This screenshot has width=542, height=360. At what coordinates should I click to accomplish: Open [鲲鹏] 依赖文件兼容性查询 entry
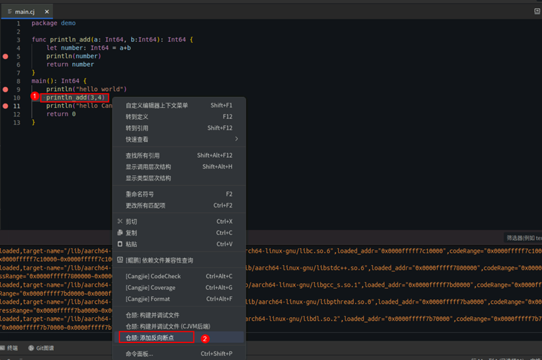(x=179, y=261)
